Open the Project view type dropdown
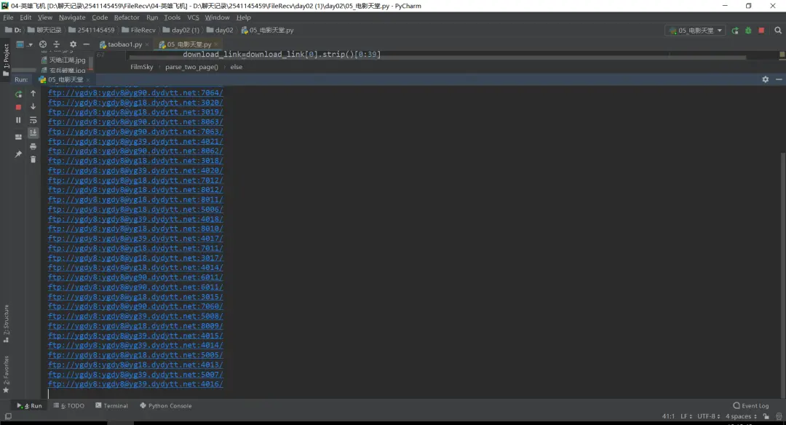Image resolution: width=786 pixels, height=425 pixels. (23, 44)
